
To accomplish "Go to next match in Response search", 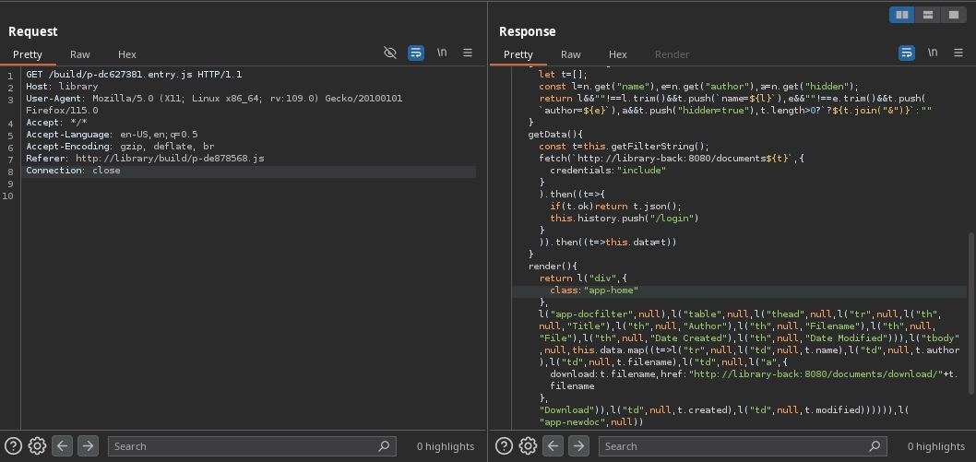I will click(x=578, y=446).
